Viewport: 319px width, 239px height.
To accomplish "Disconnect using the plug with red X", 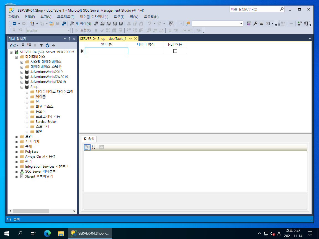I will (x=29, y=45).
